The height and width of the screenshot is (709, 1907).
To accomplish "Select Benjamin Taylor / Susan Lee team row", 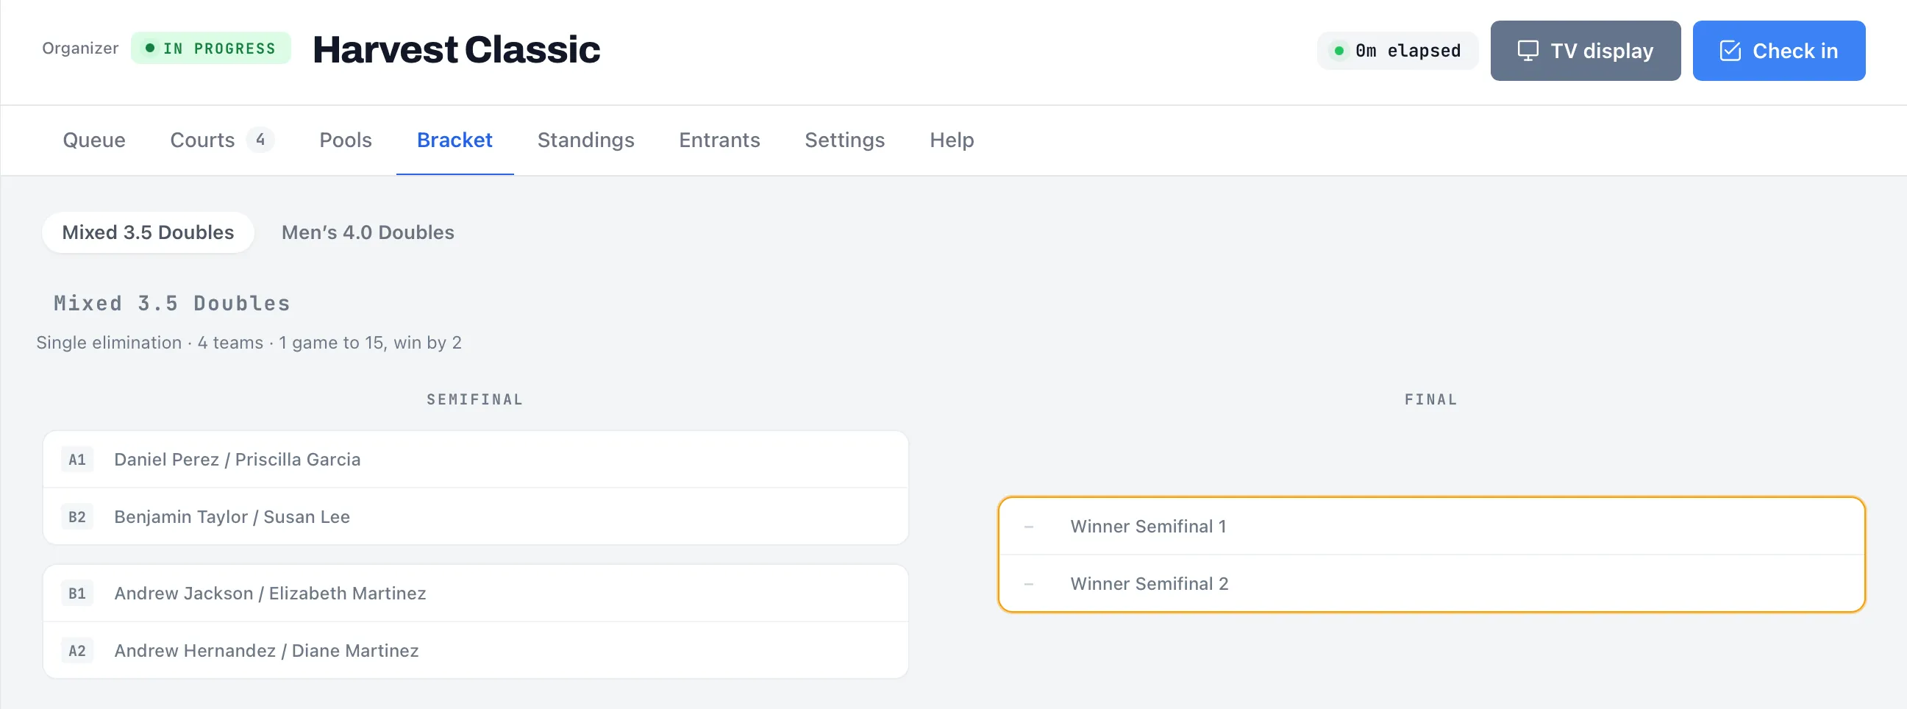I will (x=475, y=516).
